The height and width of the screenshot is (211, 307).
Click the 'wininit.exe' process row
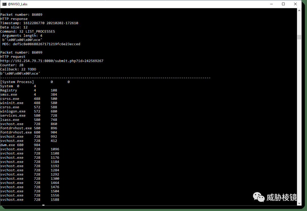[29, 103]
